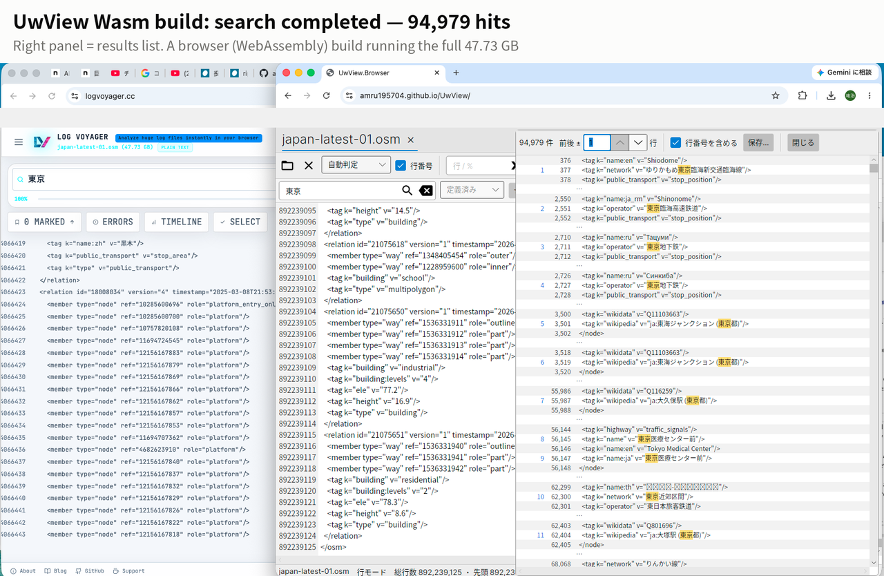Open the Blog link in Log Voyager footer
The height and width of the screenshot is (576, 884).
pos(55,571)
